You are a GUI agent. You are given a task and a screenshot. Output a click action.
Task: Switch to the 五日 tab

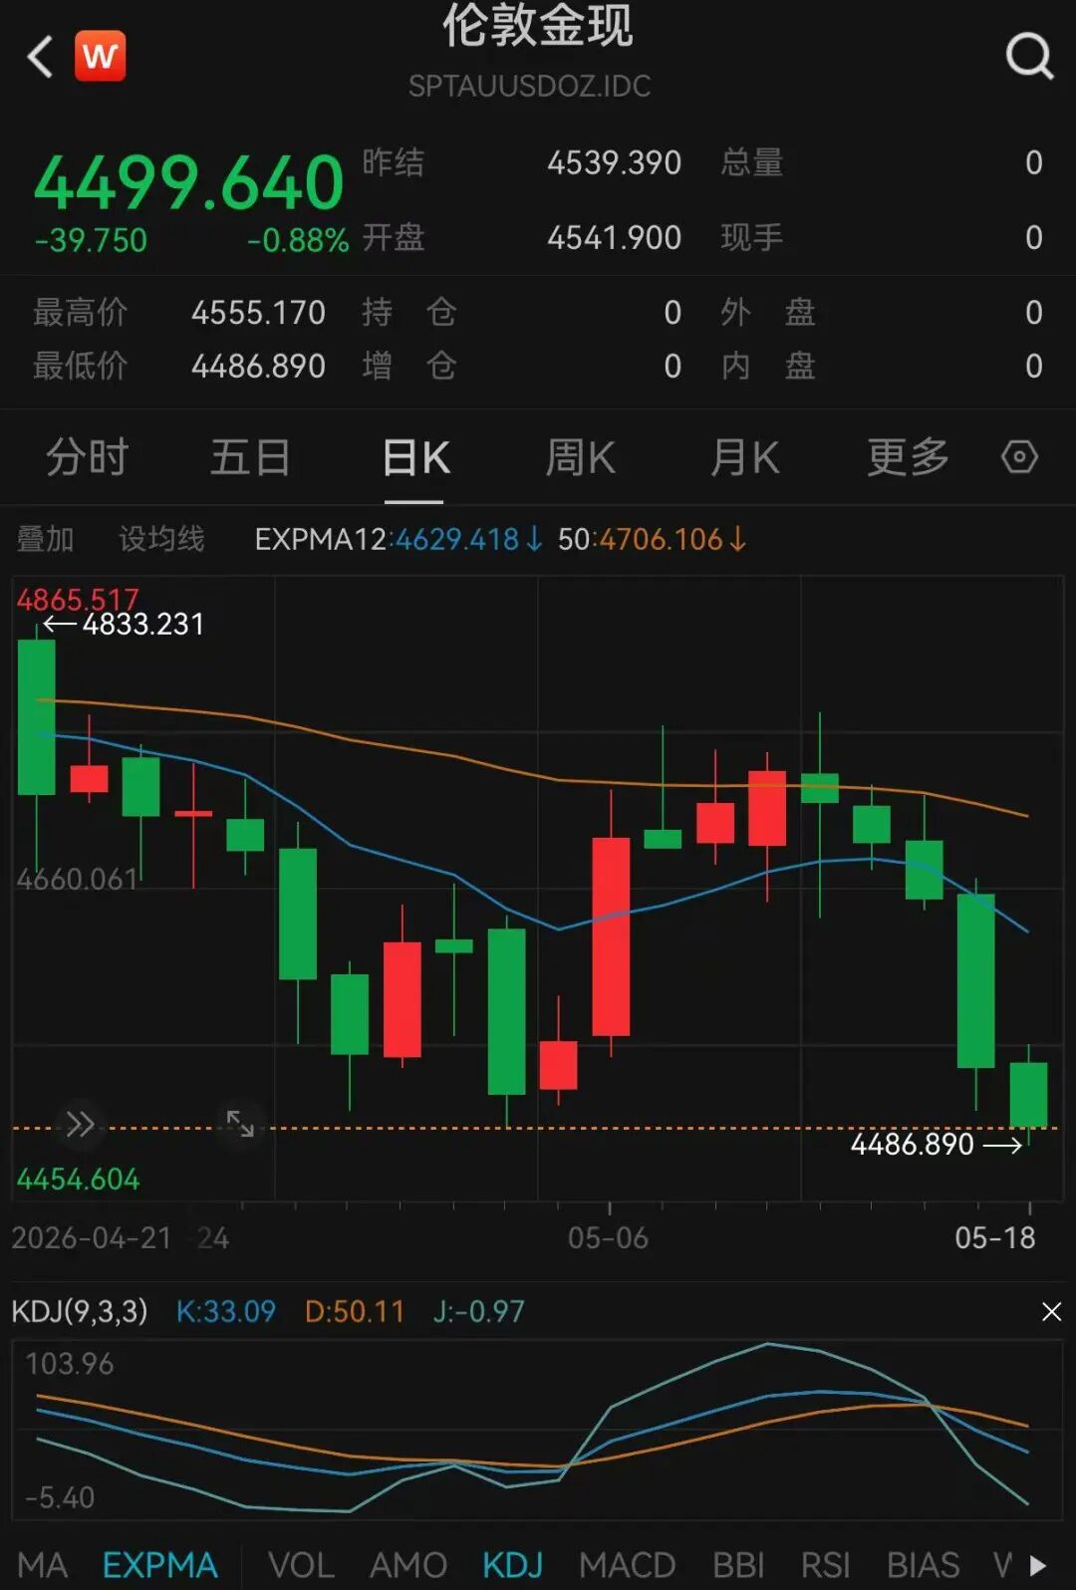(250, 457)
